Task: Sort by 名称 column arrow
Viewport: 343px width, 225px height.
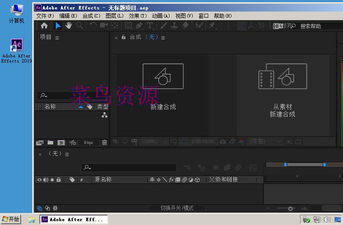Action: click(81, 107)
